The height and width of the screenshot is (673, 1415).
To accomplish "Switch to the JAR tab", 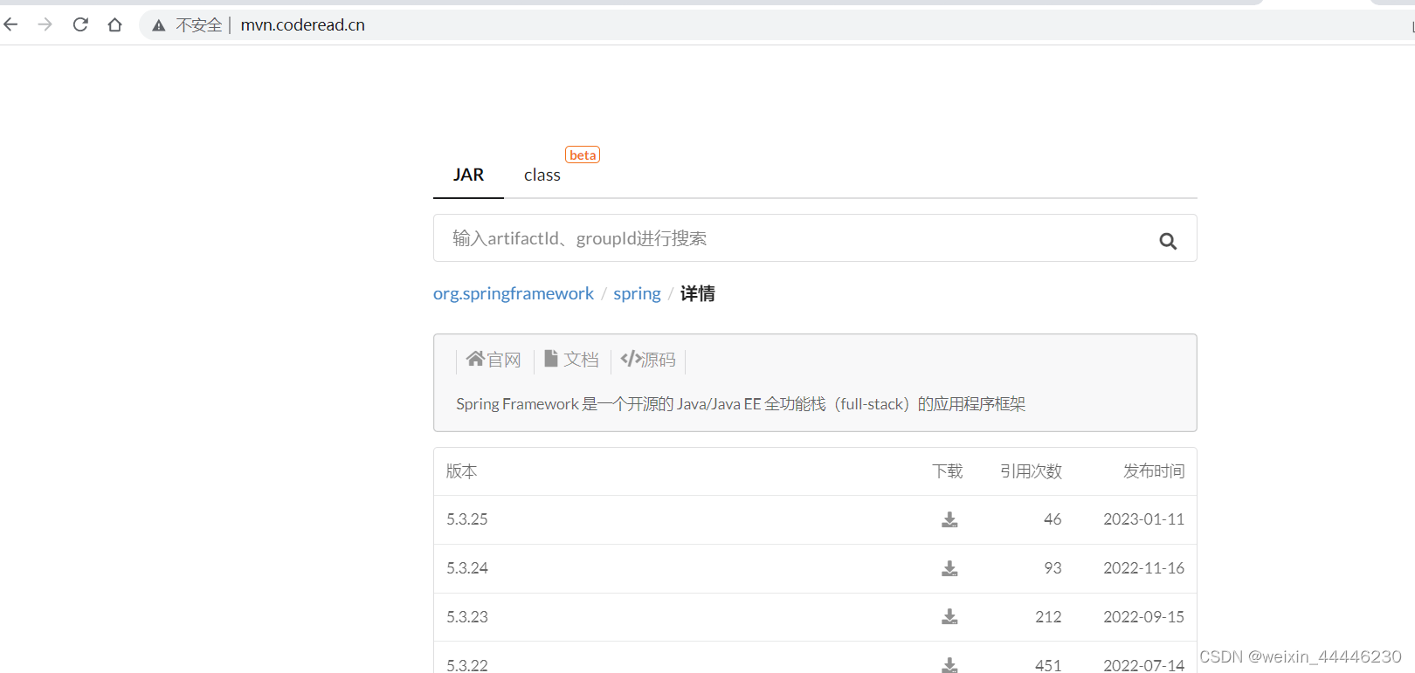I will pos(468,175).
